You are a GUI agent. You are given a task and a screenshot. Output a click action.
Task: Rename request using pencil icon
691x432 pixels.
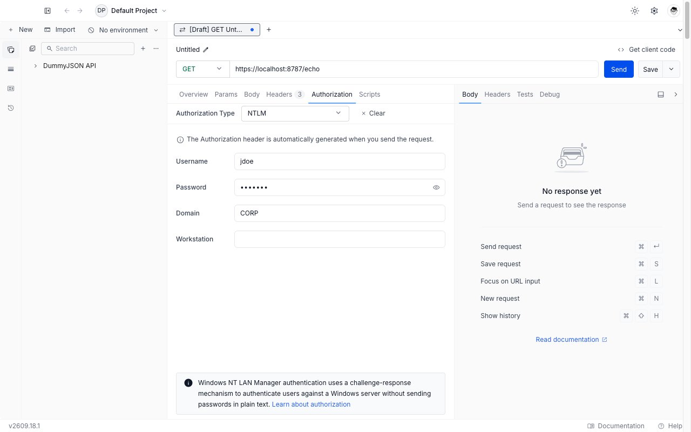click(206, 50)
